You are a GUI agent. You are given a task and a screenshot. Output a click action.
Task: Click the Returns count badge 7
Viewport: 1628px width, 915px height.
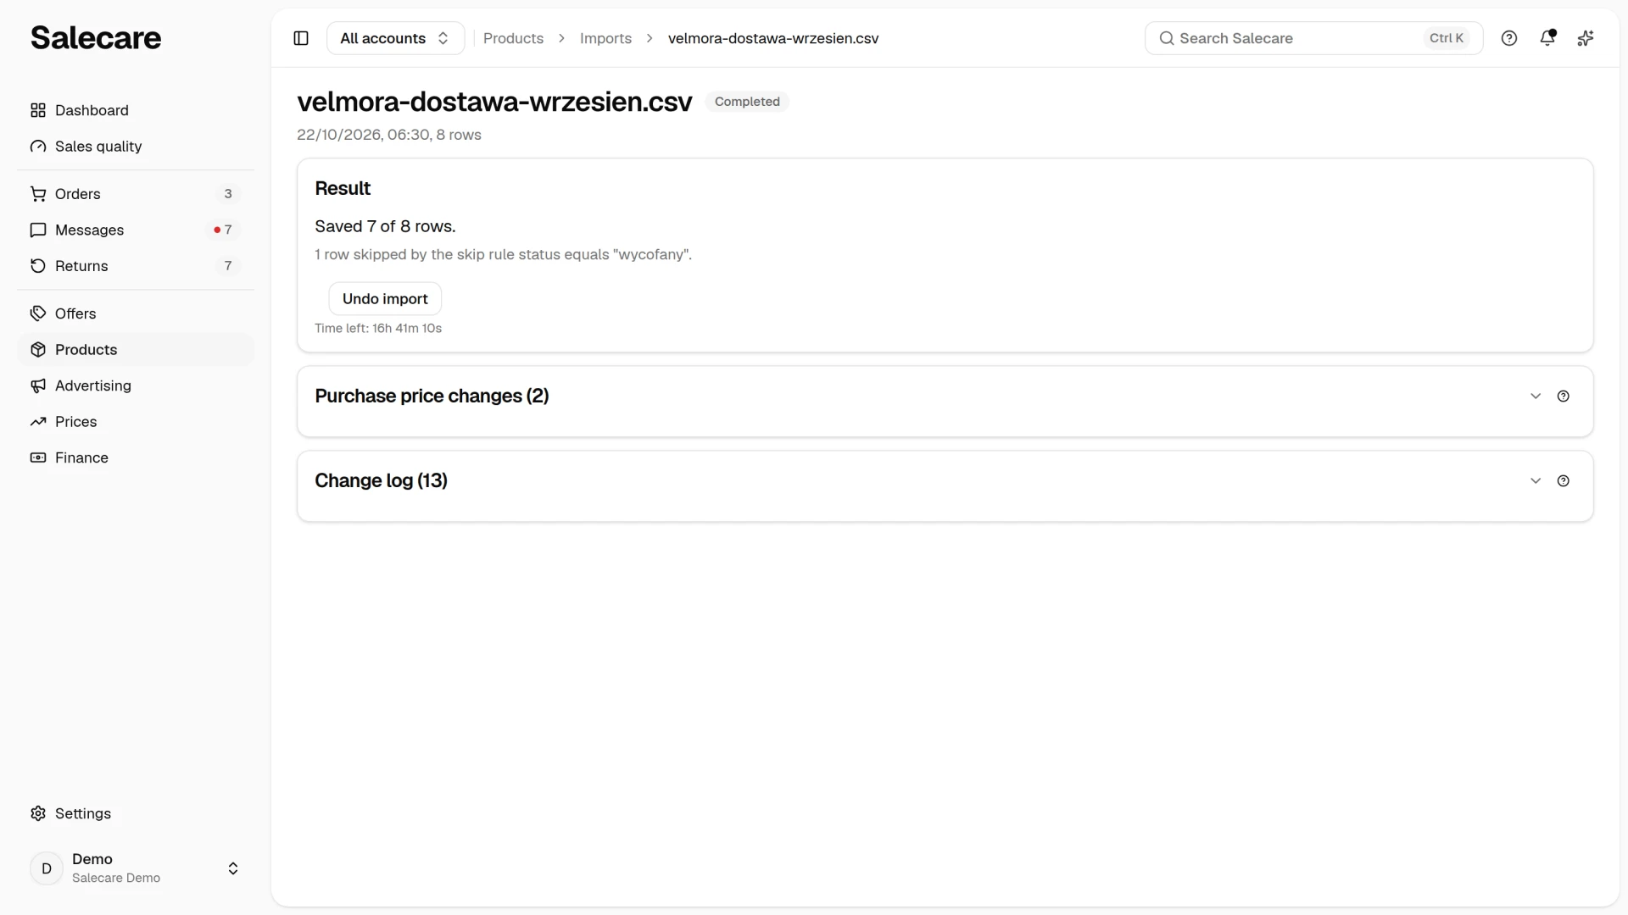point(228,266)
